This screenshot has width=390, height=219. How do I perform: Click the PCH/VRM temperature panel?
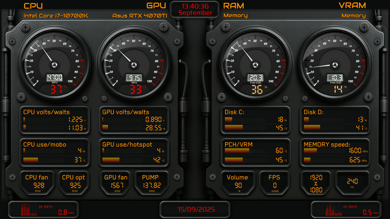[x=255, y=152]
